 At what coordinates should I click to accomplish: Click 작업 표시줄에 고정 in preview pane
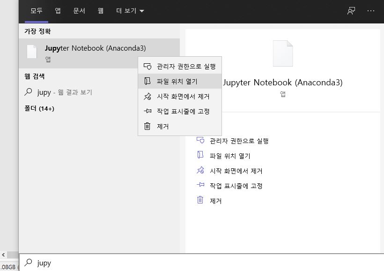point(236,186)
